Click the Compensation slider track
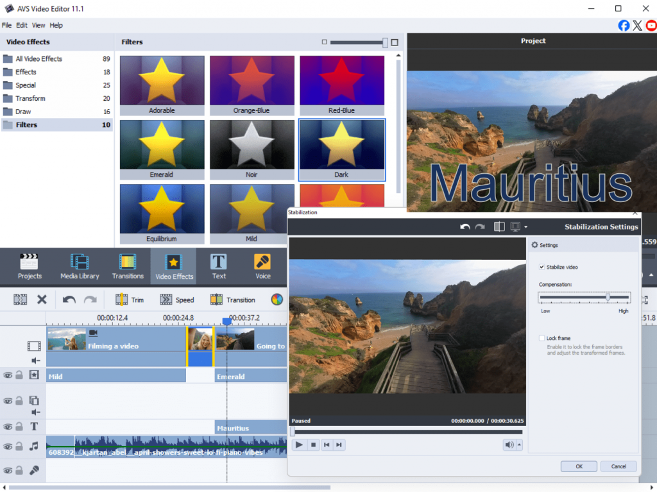The width and height of the screenshot is (657, 492). pyautogui.click(x=571, y=298)
